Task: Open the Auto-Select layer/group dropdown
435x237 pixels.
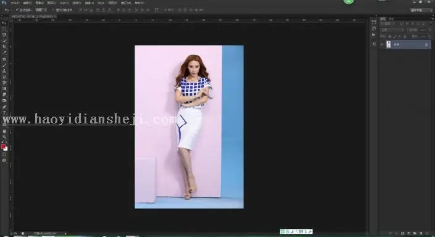Action: 41,10
